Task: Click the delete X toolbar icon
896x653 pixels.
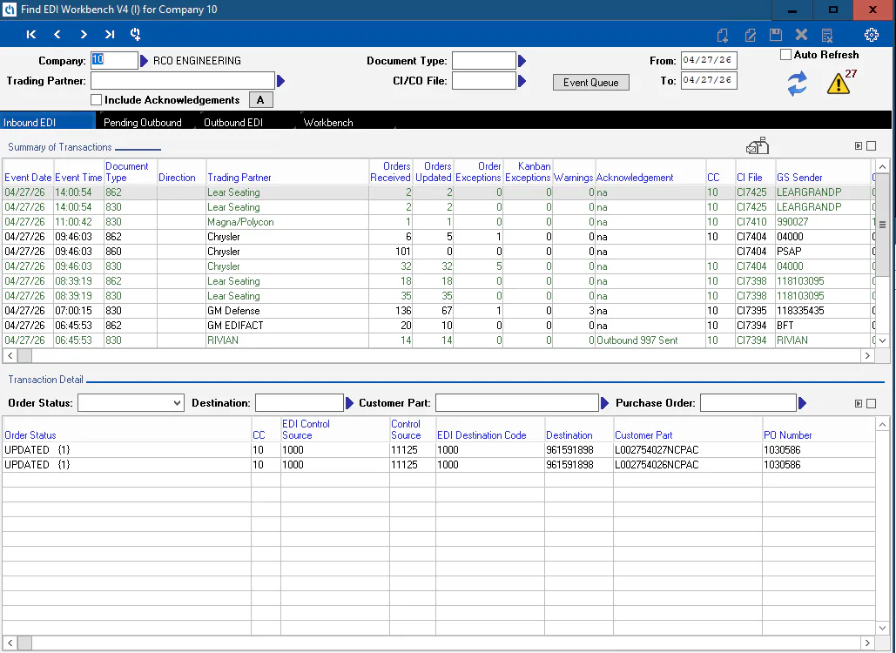Action: 801,35
